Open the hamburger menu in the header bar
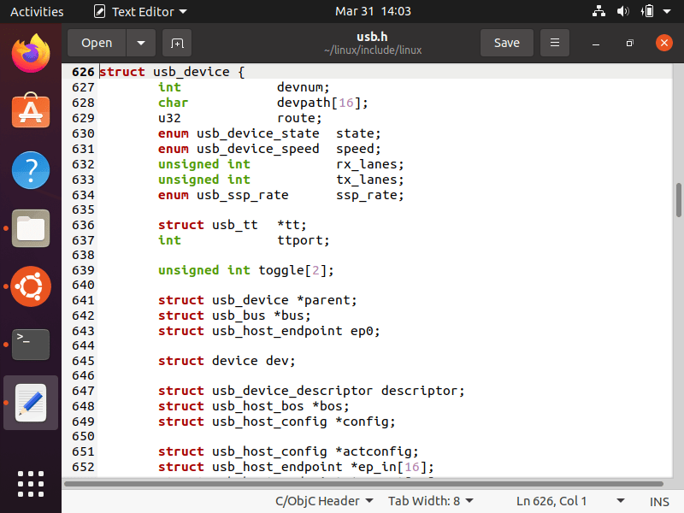Image resolution: width=684 pixels, height=513 pixels. 554,43
